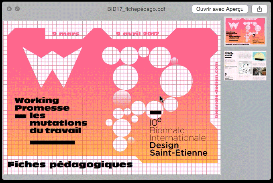The width and height of the screenshot is (273, 183).
Task: Click the full-screen circular button beside close
Action: [17, 9]
